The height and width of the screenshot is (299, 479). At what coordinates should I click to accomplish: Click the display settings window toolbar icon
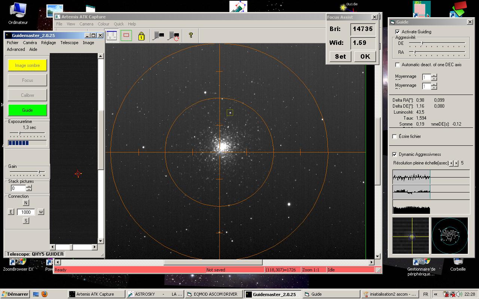click(112, 36)
